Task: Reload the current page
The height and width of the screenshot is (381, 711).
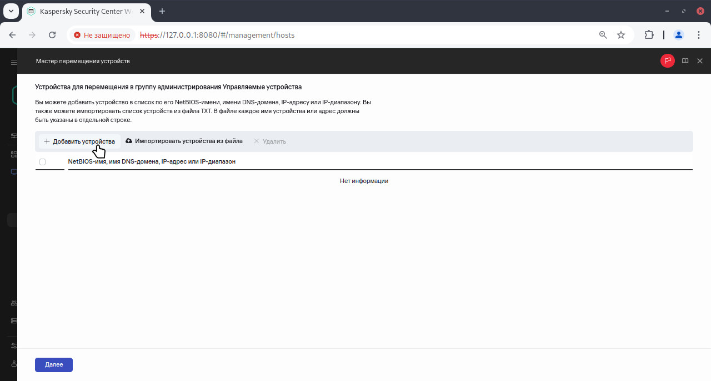Action: point(52,35)
